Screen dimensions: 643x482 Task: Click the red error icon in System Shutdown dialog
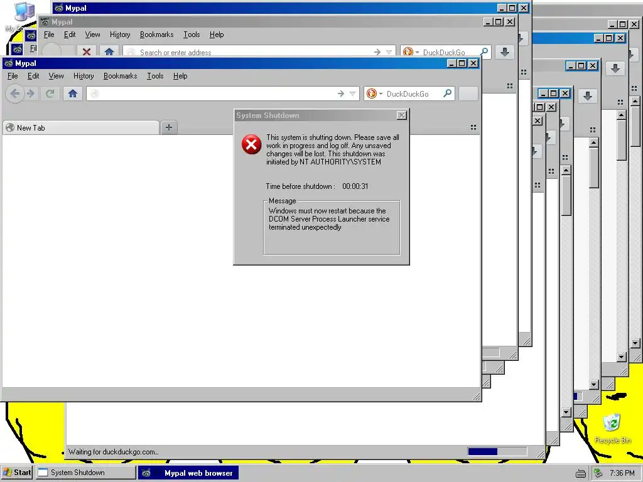(x=251, y=144)
